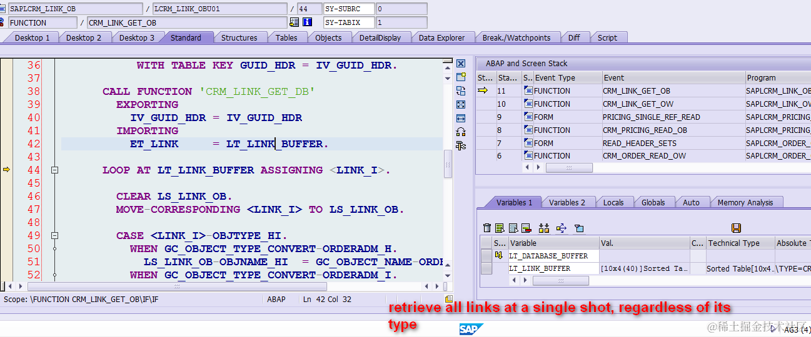Click document icon in PRICING_SINGLE_REF_READ stack row
Viewport: 811px width, 337px height.
[528, 117]
